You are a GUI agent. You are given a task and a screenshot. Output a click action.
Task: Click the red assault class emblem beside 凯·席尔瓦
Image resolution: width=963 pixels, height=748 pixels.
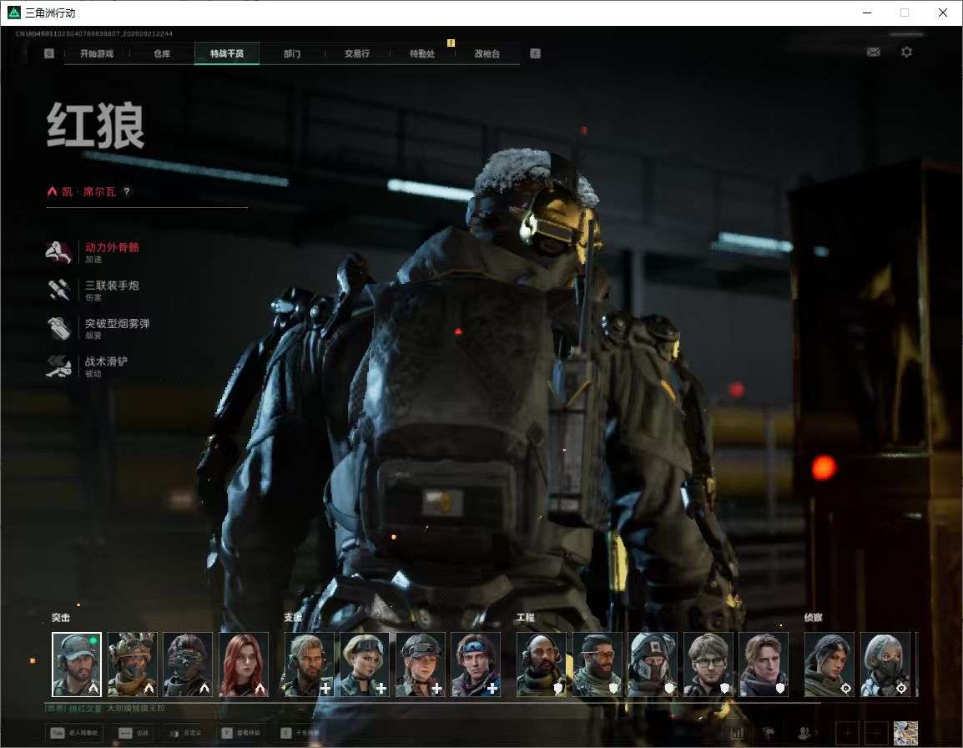tap(53, 191)
